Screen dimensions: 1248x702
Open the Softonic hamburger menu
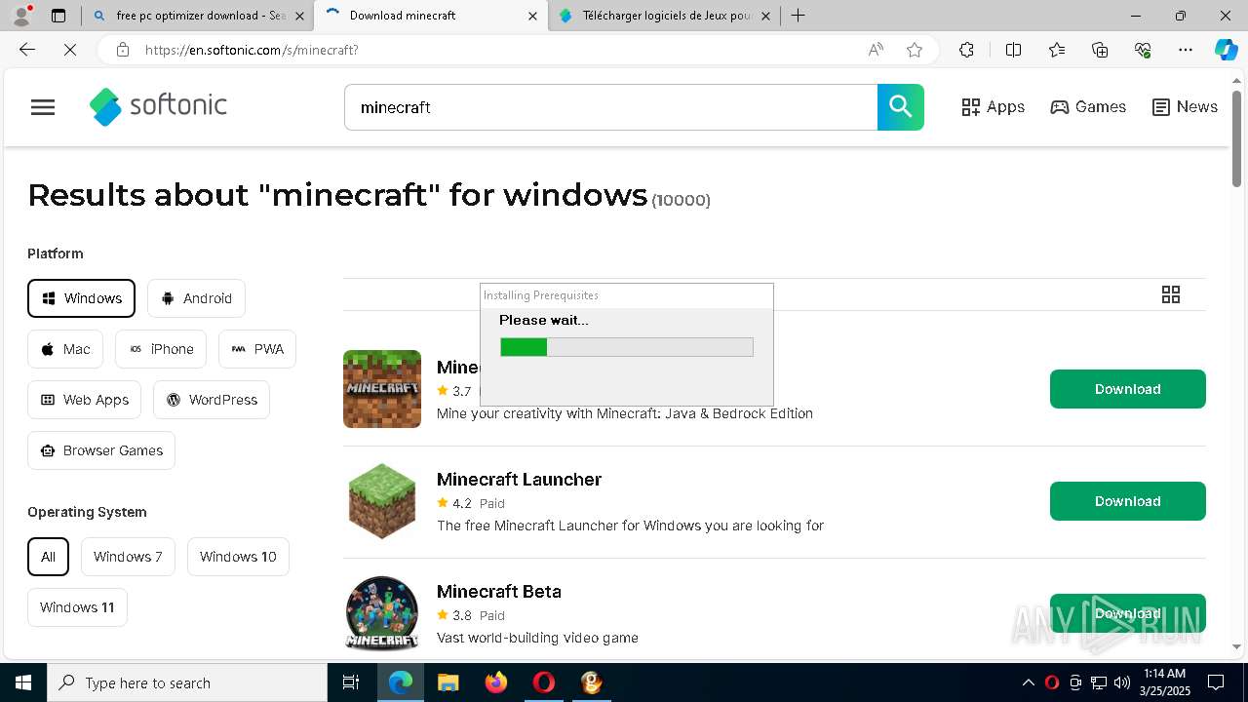pos(43,107)
